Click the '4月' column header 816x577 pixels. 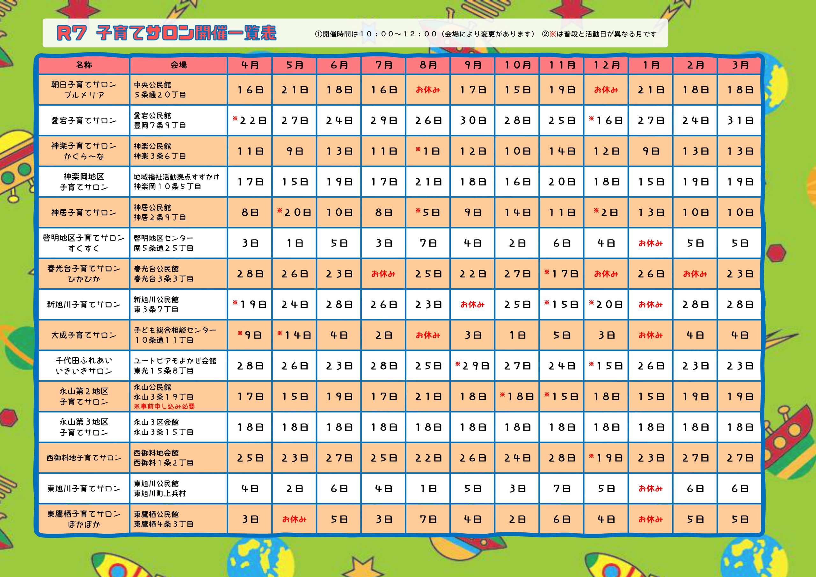(250, 65)
